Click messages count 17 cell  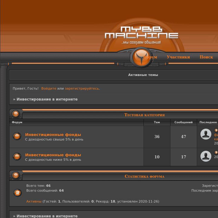[x=183, y=157]
